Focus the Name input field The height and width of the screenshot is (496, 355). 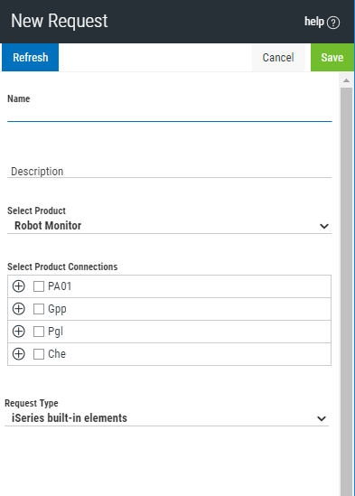(169, 114)
